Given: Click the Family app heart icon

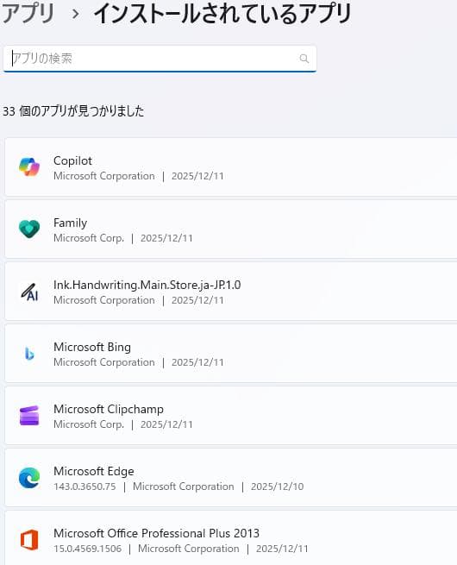Looking at the screenshot, I should (x=29, y=229).
